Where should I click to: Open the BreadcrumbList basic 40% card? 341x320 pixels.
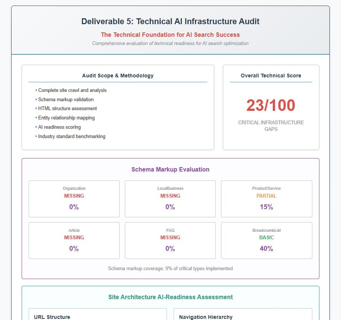[x=266, y=240]
